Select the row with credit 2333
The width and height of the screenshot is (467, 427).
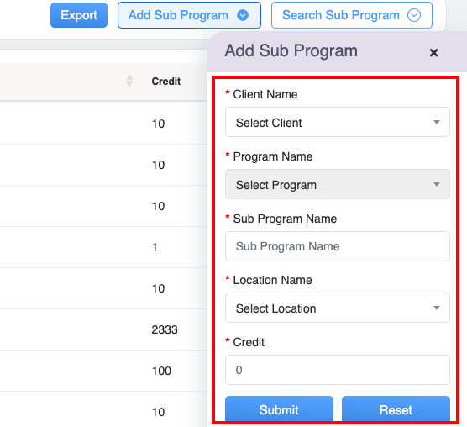(103, 329)
